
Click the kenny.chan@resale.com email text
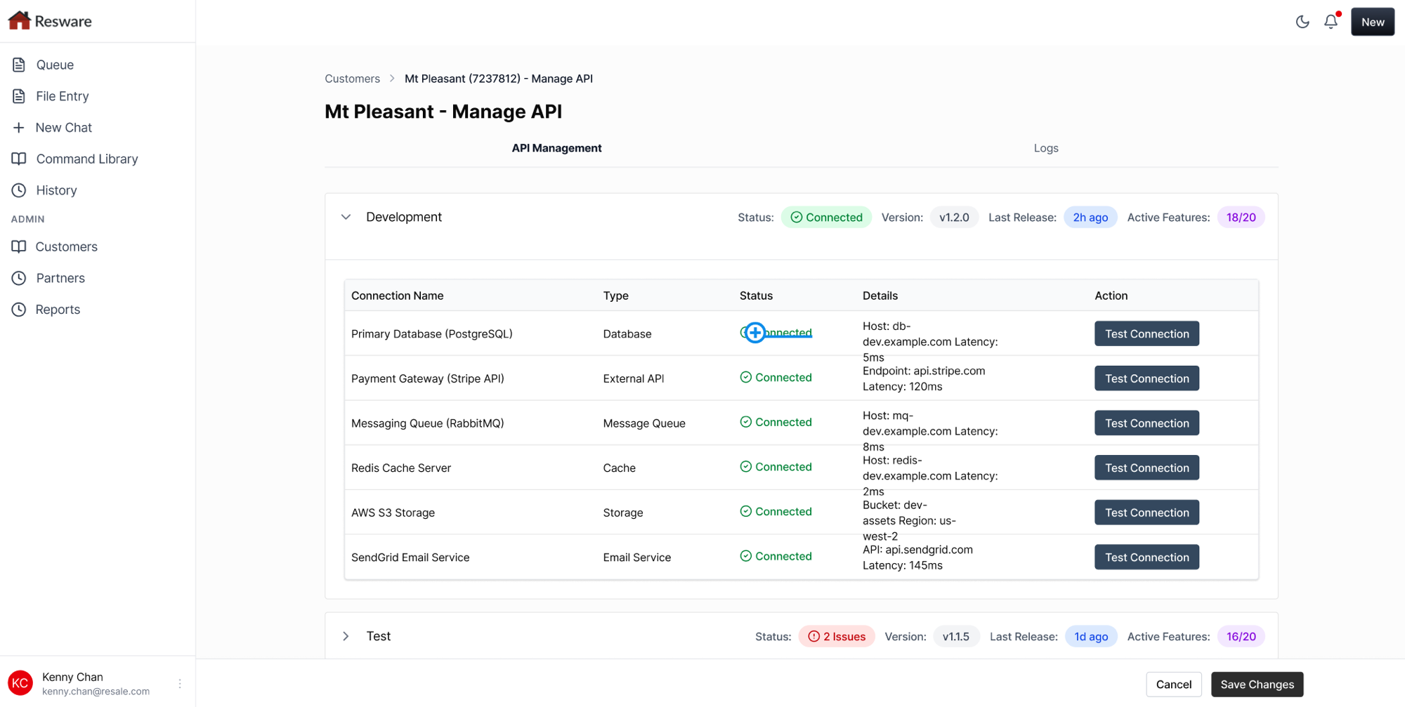[96, 692]
